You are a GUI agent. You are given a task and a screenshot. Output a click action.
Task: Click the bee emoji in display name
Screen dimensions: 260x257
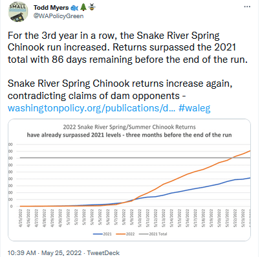pos(92,7)
